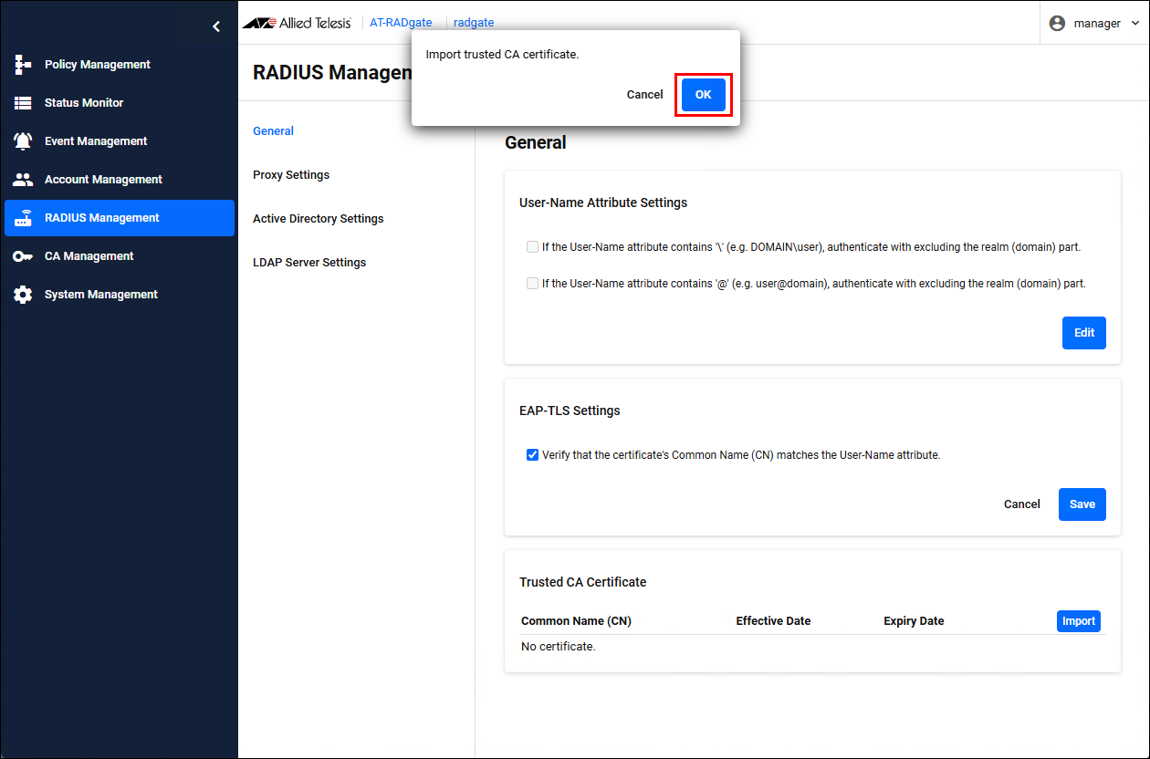Select the General settings tab
The width and height of the screenshot is (1150, 759).
tap(273, 131)
